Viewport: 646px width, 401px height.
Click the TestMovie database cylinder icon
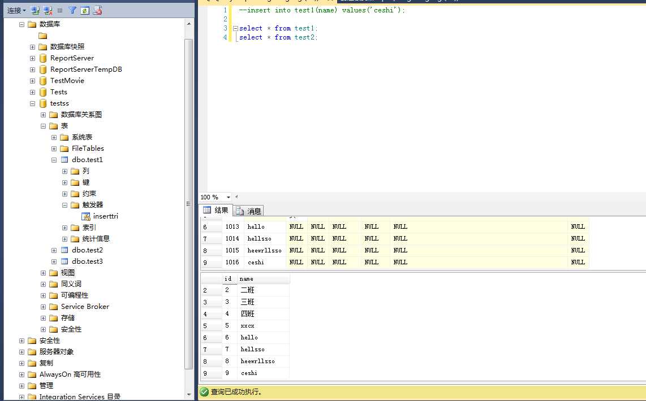pyautogui.click(x=43, y=81)
